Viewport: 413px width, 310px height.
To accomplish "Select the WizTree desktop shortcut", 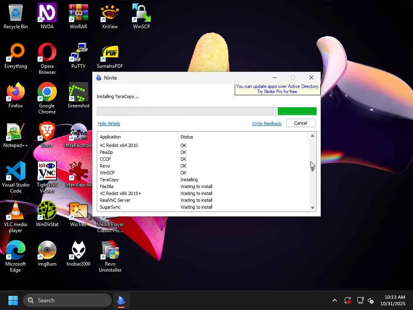I will pyautogui.click(x=78, y=214).
